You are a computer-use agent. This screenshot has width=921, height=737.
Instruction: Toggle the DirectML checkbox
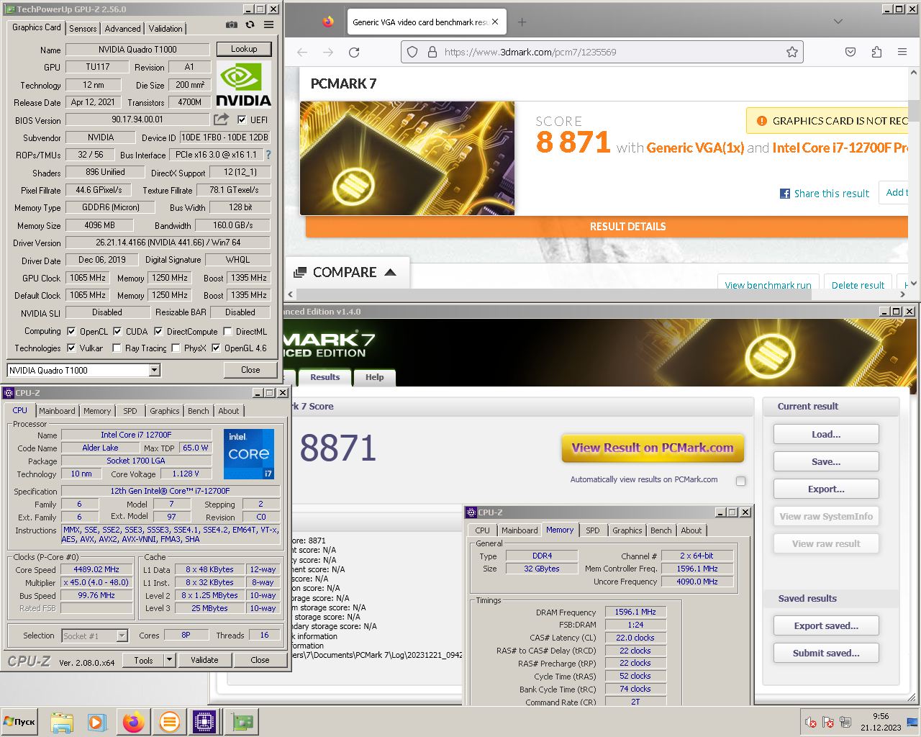pyautogui.click(x=227, y=332)
